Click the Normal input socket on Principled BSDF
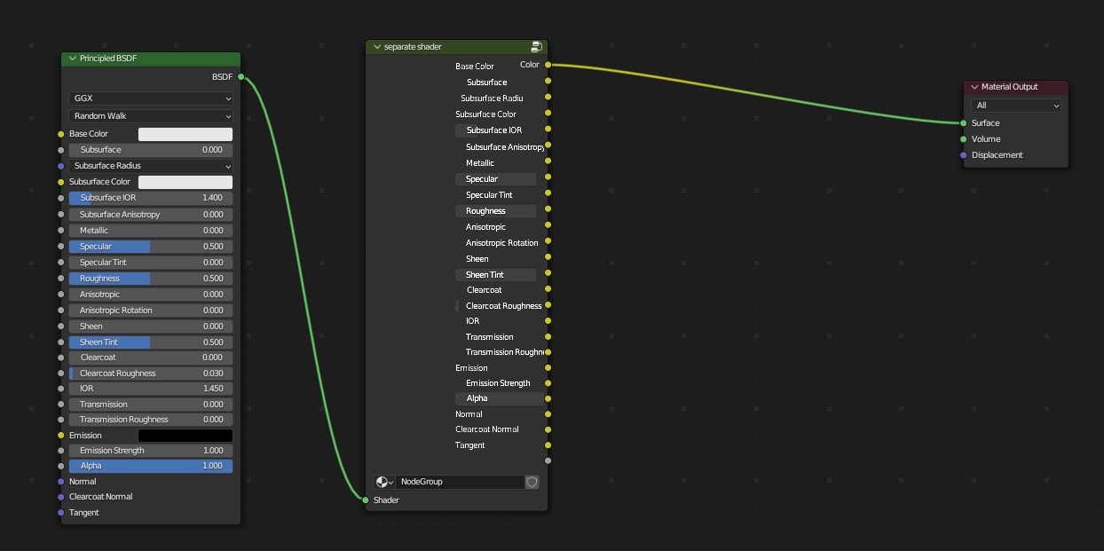The height and width of the screenshot is (551, 1104). 61,482
